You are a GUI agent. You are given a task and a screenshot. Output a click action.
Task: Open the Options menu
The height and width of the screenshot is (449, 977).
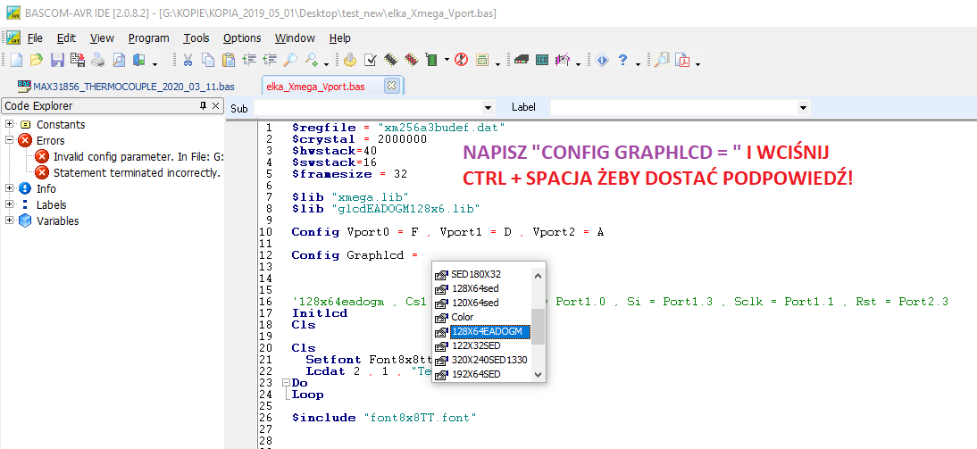pos(242,38)
